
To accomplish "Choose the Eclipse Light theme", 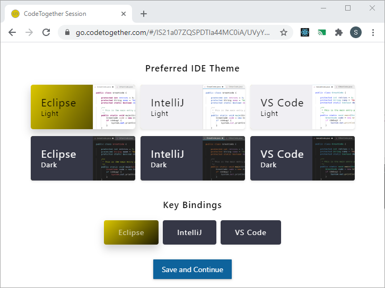I will click(83, 107).
